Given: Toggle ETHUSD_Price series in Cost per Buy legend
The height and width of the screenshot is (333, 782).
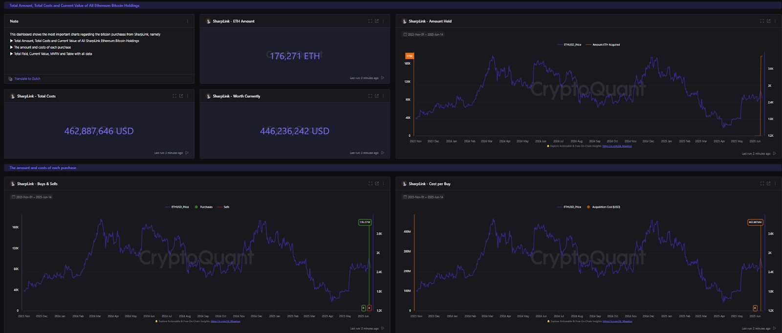Looking at the screenshot, I should pyautogui.click(x=569, y=207).
